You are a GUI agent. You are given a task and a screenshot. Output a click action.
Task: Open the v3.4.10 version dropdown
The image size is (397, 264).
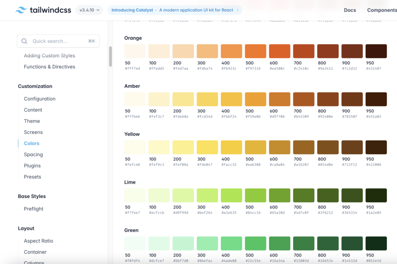click(x=90, y=10)
